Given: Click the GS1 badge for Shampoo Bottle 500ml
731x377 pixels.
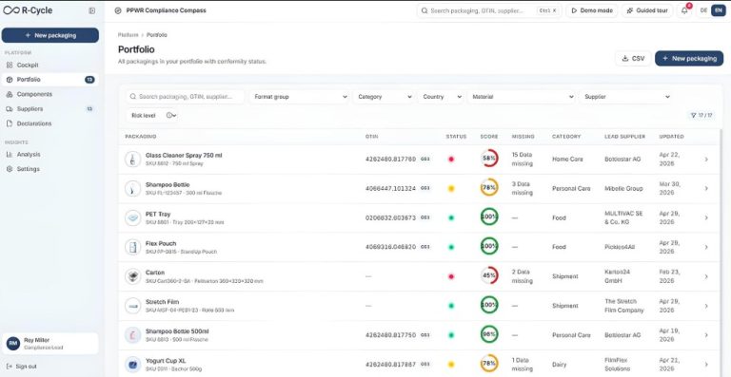Looking at the screenshot, I should tap(425, 334).
